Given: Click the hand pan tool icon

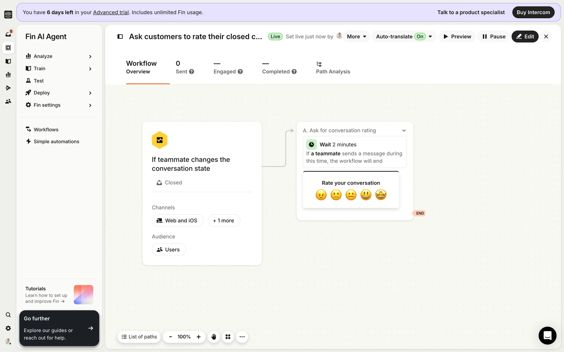Looking at the screenshot, I should (x=214, y=337).
